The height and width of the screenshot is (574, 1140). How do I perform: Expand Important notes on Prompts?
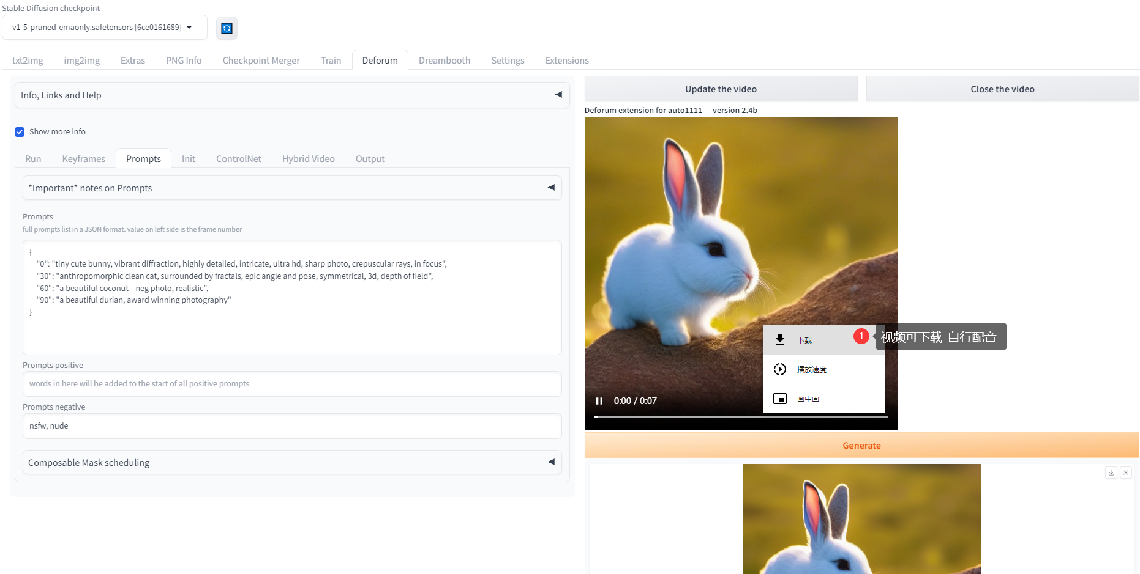(x=292, y=188)
